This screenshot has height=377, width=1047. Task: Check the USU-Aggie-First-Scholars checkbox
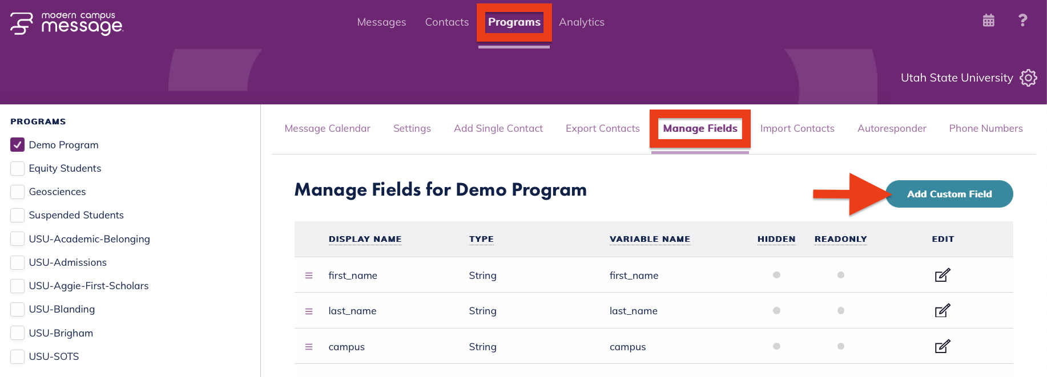coord(18,286)
